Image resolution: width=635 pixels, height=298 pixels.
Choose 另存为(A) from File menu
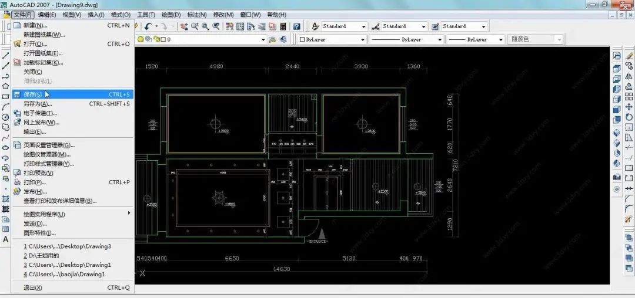[73, 104]
